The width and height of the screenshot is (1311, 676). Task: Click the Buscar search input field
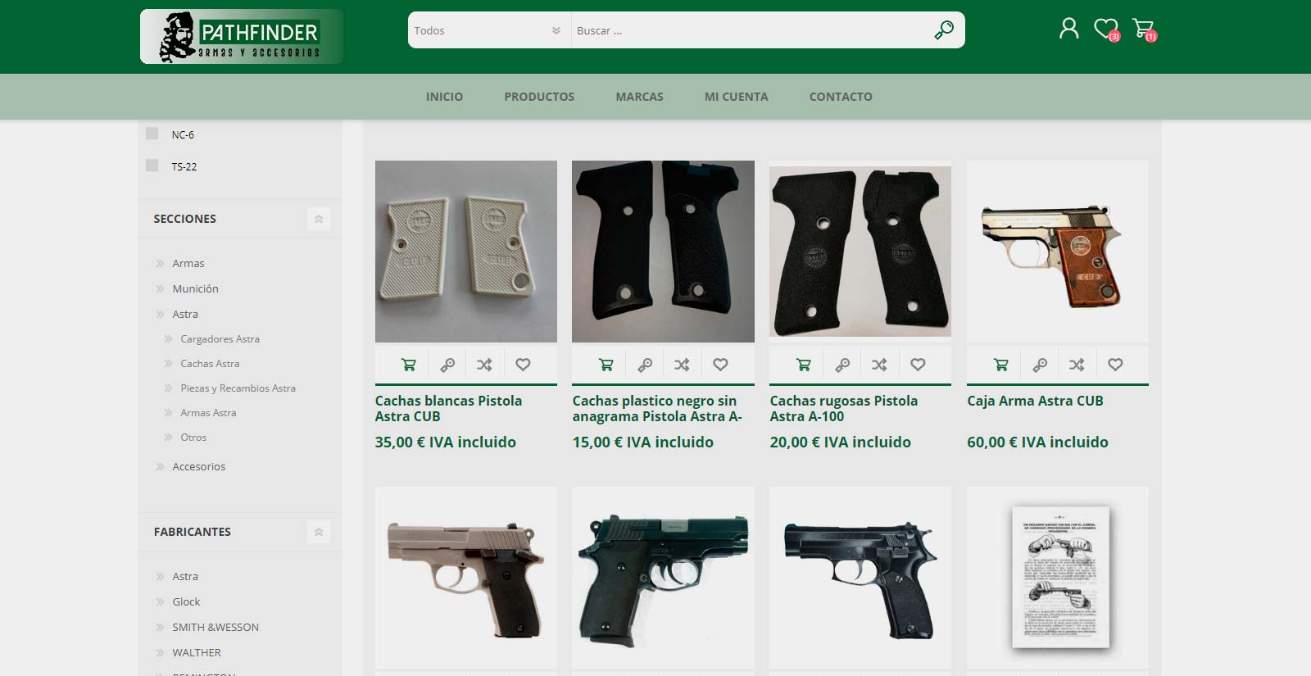pos(750,30)
